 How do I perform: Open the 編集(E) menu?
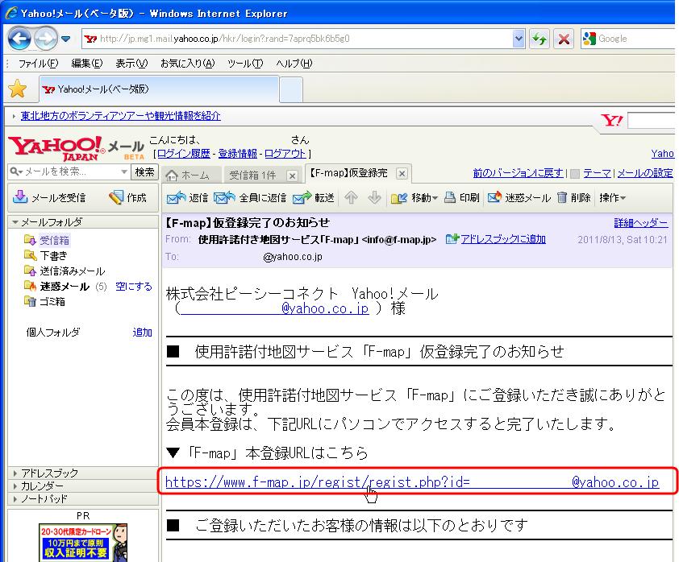click(86, 64)
